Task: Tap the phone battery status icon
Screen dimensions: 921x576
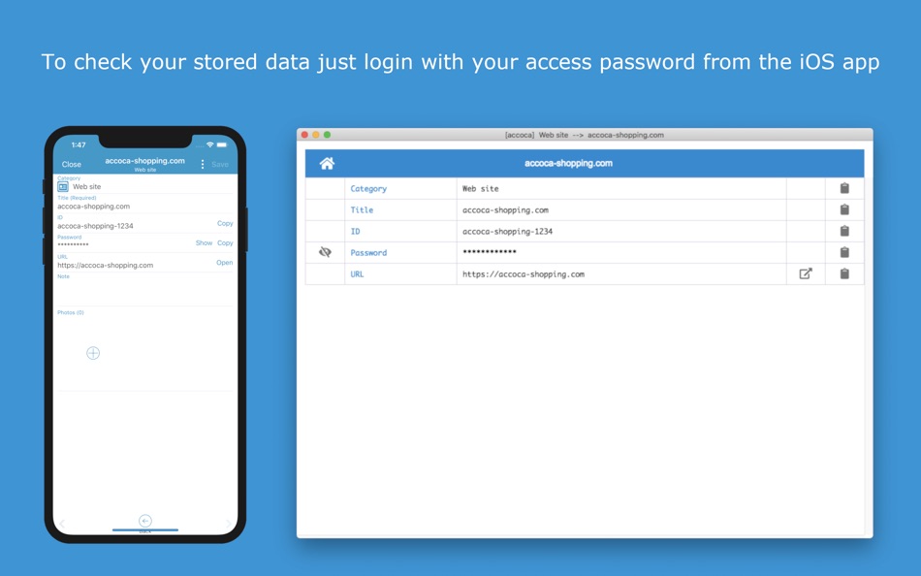Action: pos(222,144)
